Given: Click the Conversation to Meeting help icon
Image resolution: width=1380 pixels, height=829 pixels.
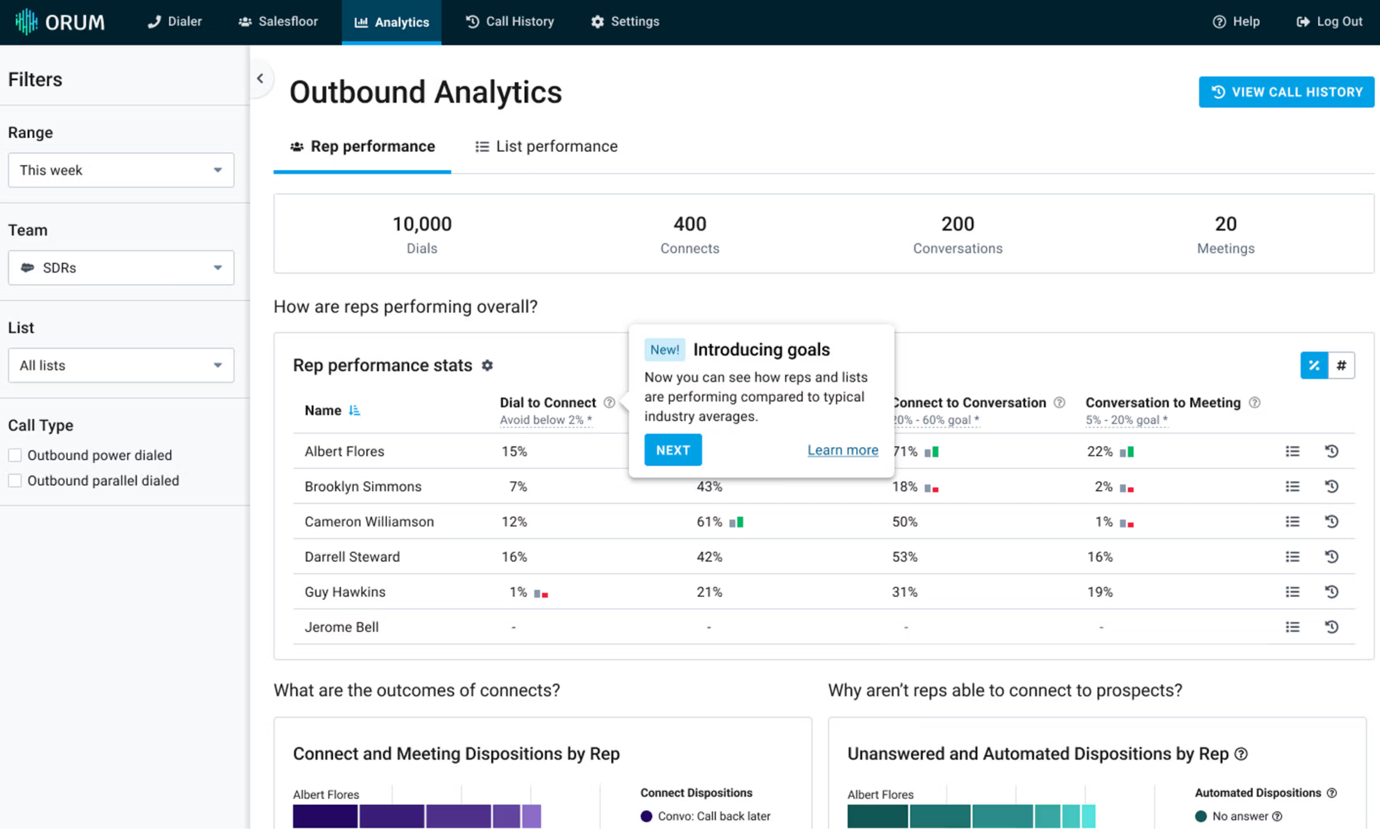Looking at the screenshot, I should pos(1254,402).
